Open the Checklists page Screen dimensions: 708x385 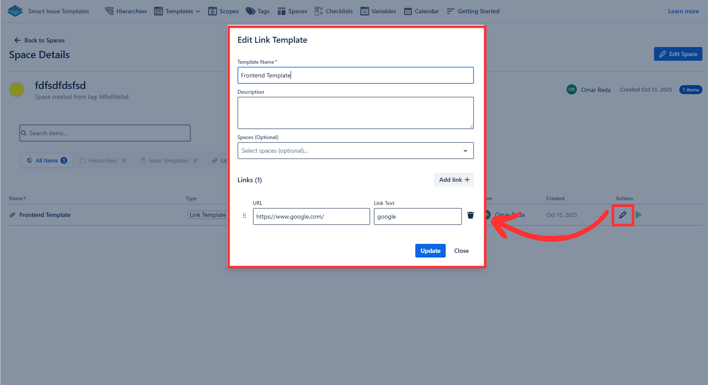point(333,11)
